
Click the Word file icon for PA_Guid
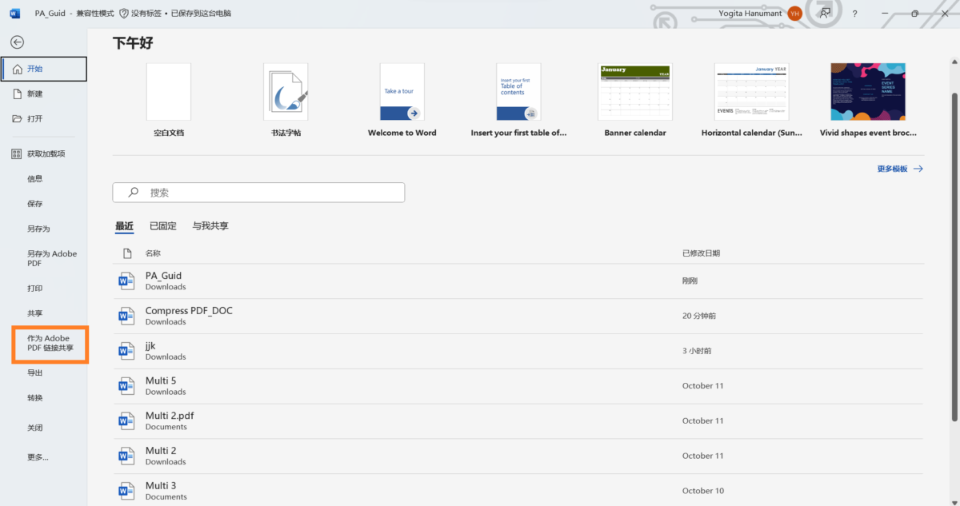click(x=126, y=281)
